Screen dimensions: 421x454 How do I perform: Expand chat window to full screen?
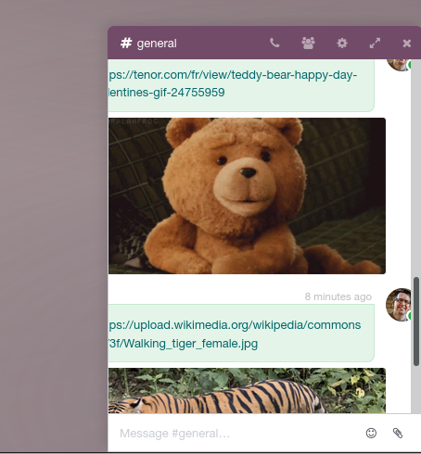375,43
